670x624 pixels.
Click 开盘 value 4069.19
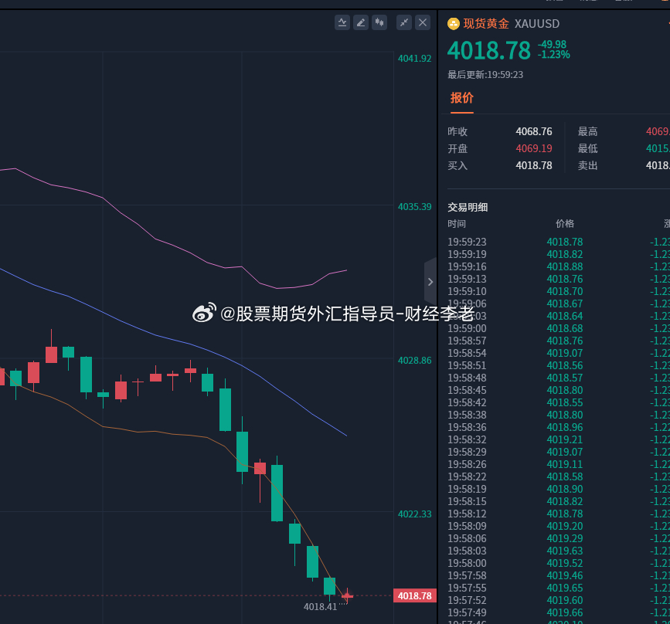click(534, 148)
